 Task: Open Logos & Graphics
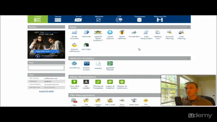point(110,84)
